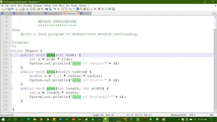Open Folder as Workspace toolbar icon
Image resolution: width=217 pixels, height=122 pixels.
(91, 9)
